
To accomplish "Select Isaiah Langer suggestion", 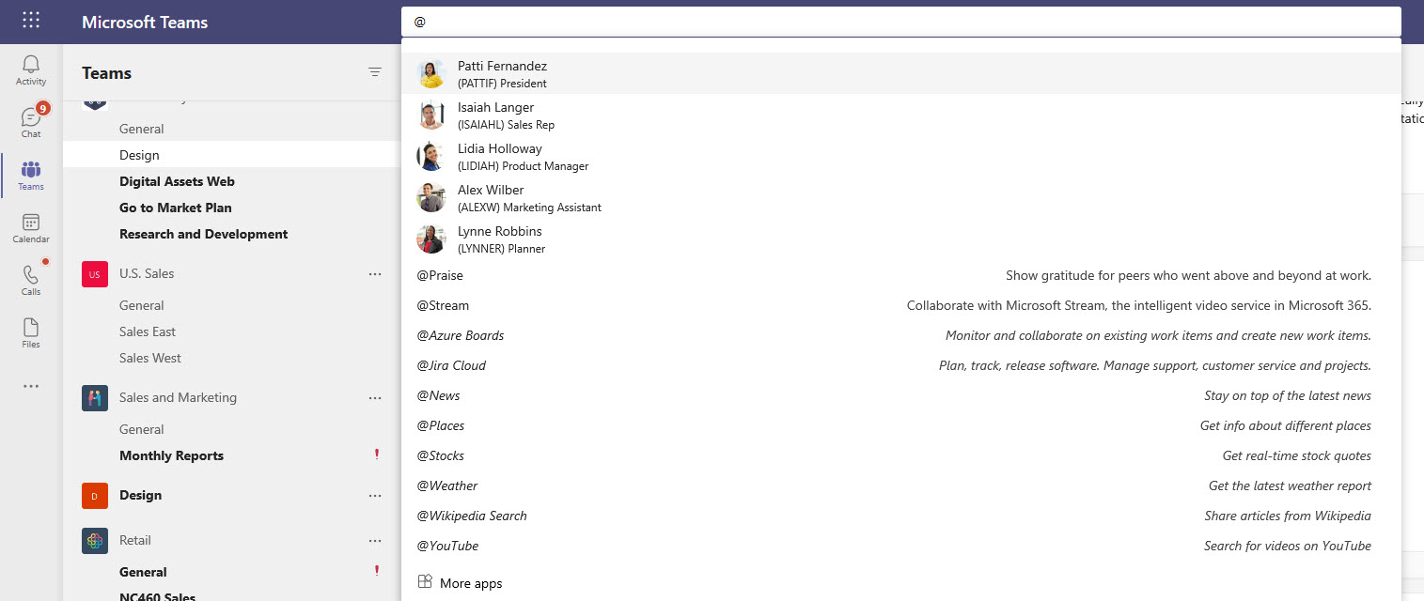I will click(x=900, y=115).
